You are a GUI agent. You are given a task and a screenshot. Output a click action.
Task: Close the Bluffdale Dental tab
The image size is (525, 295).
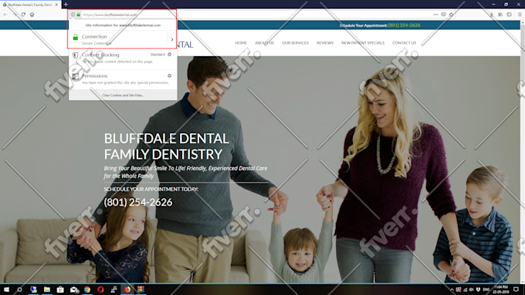click(x=56, y=5)
